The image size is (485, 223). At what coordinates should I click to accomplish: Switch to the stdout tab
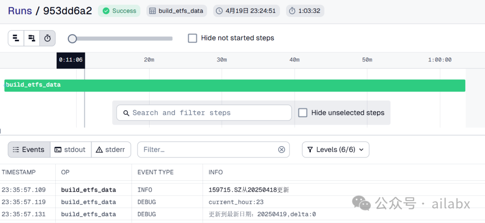(70, 150)
